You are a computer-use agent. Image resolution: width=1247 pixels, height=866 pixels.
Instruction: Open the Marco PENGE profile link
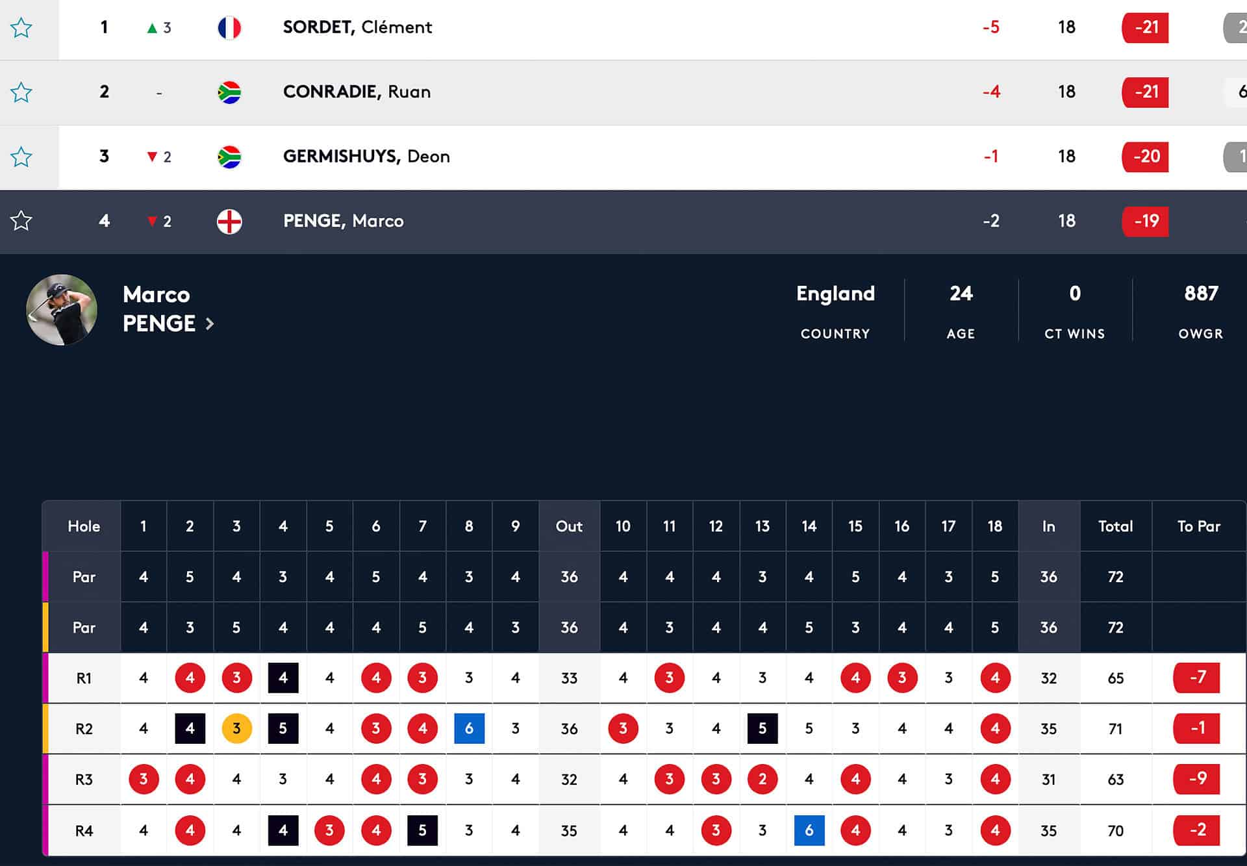[x=159, y=309]
